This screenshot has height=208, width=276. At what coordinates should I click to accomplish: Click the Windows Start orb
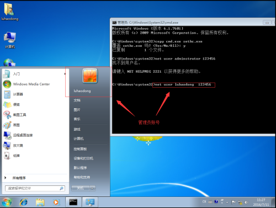7,202
